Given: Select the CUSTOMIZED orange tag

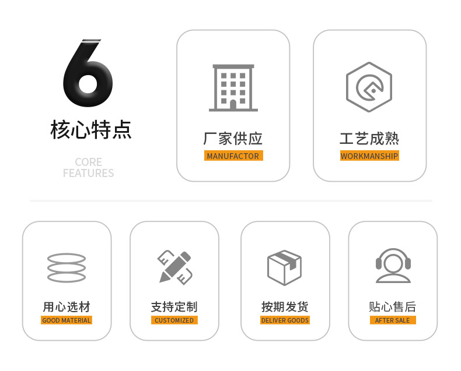Looking at the screenshot, I should click(x=174, y=320).
